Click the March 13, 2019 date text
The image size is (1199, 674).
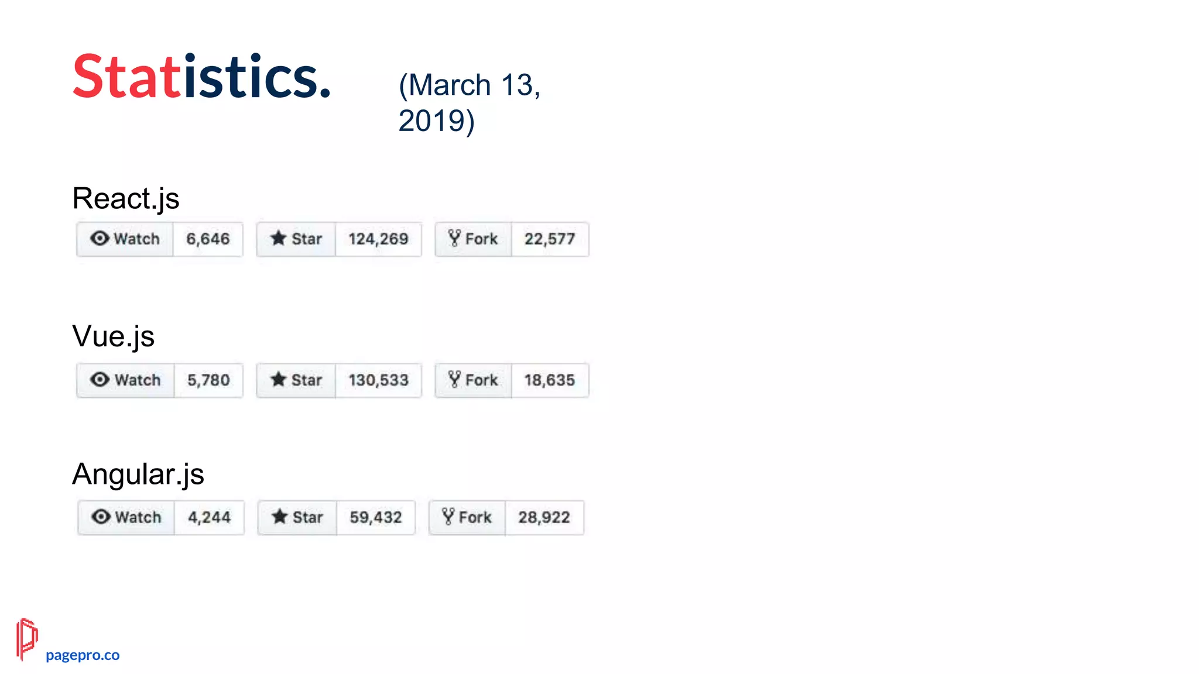(469, 102)
